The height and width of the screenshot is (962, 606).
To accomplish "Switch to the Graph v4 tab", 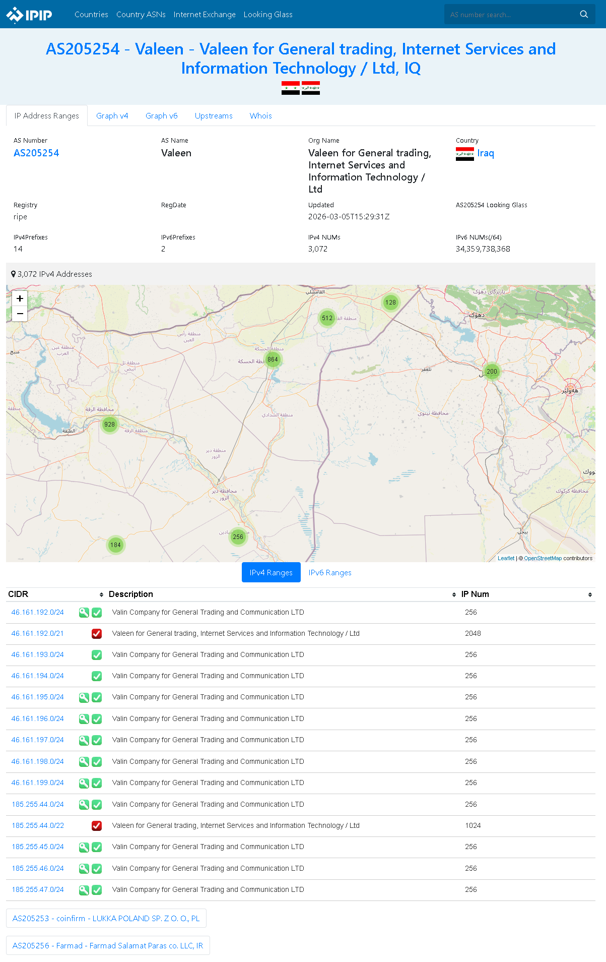I will 112,116.
